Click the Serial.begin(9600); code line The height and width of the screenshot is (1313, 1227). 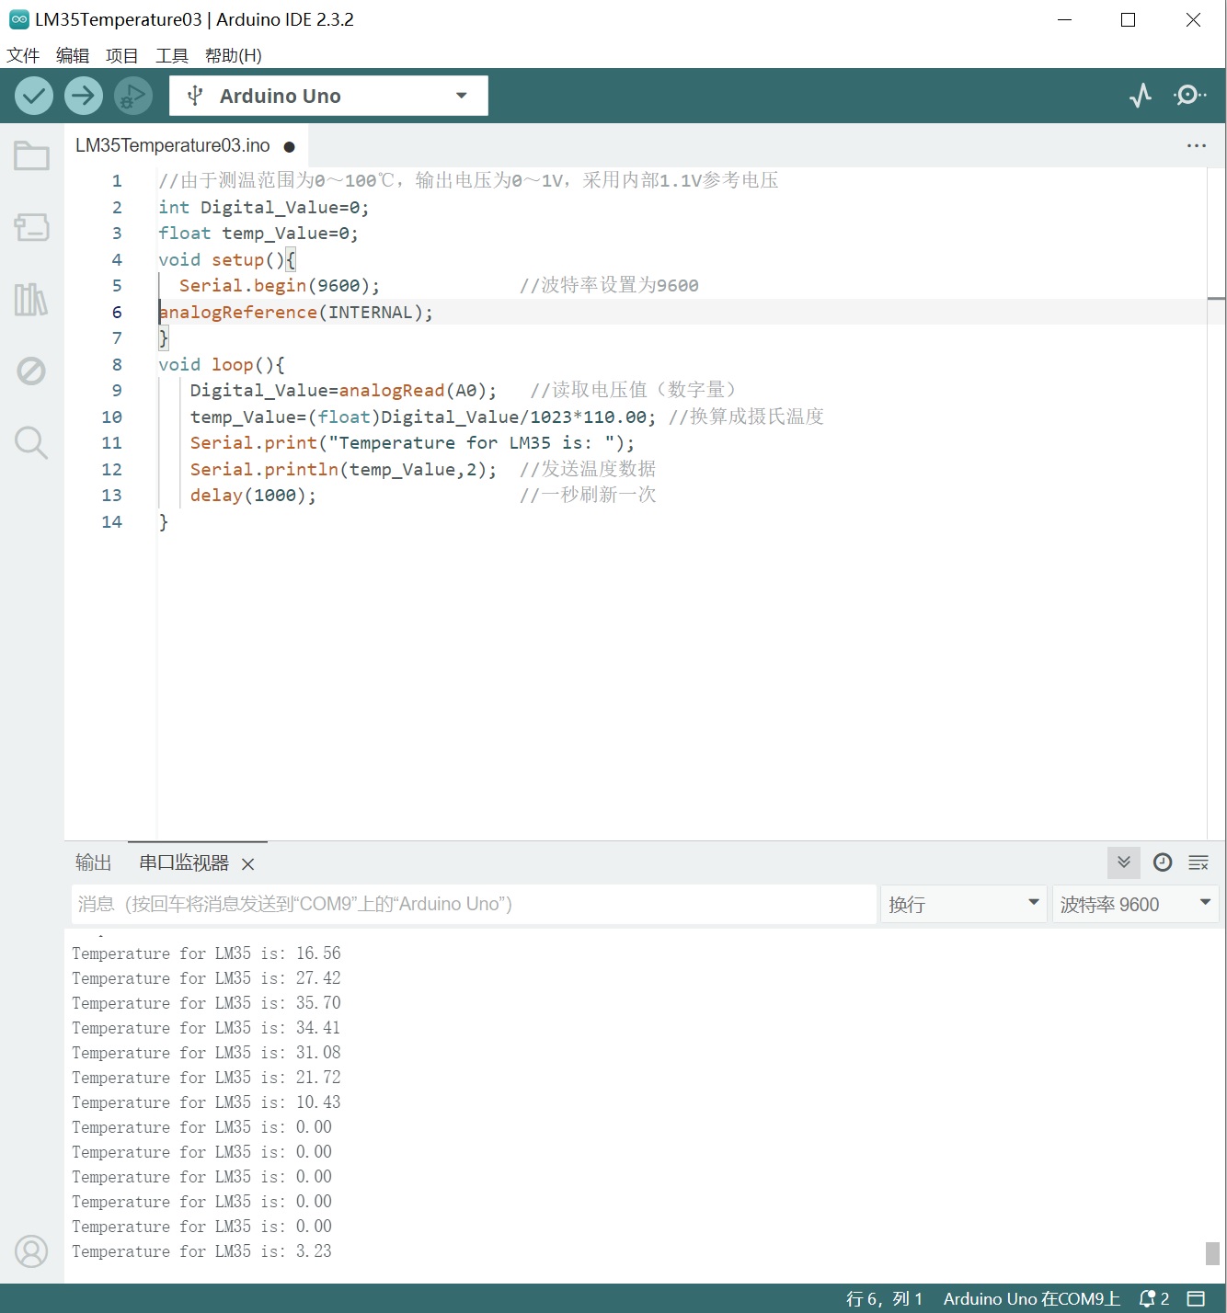tap(280, 285)
